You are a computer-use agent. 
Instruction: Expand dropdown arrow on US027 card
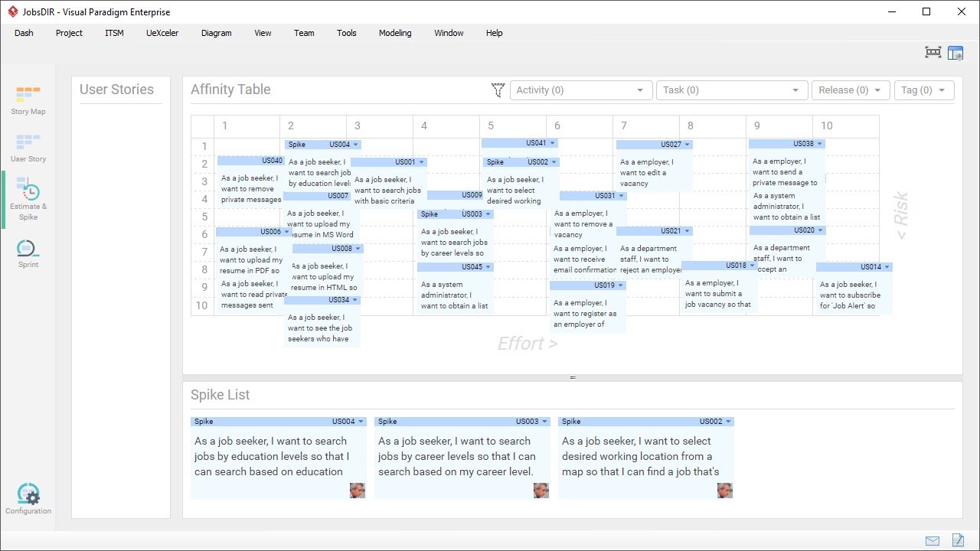688,145
